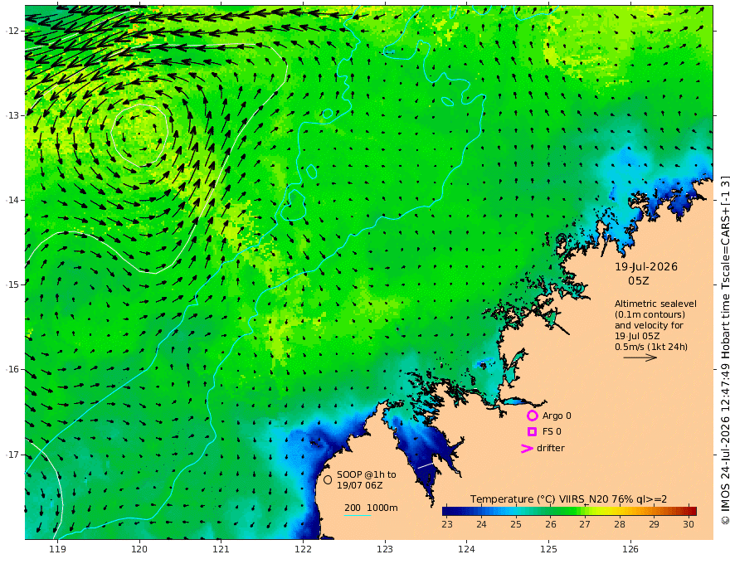This screenshot has width=730, height=564.
Task: Click the 'FS 0' legend label
Action: point(552,432)
